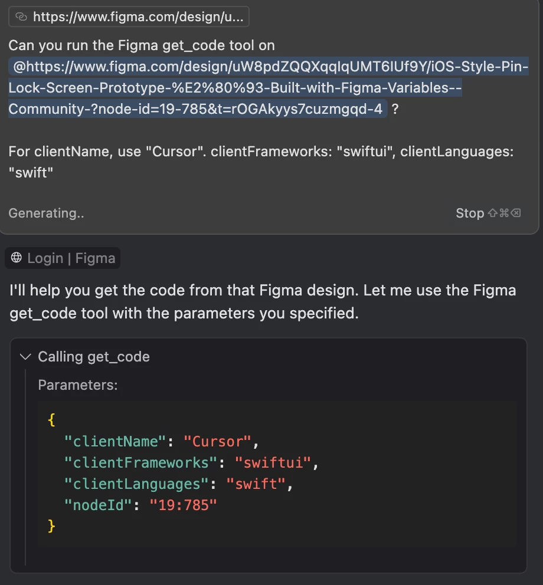Open the Login | Figma web reference
The height and width of the screenshot is (585, 543).
(x=63, y=258)
